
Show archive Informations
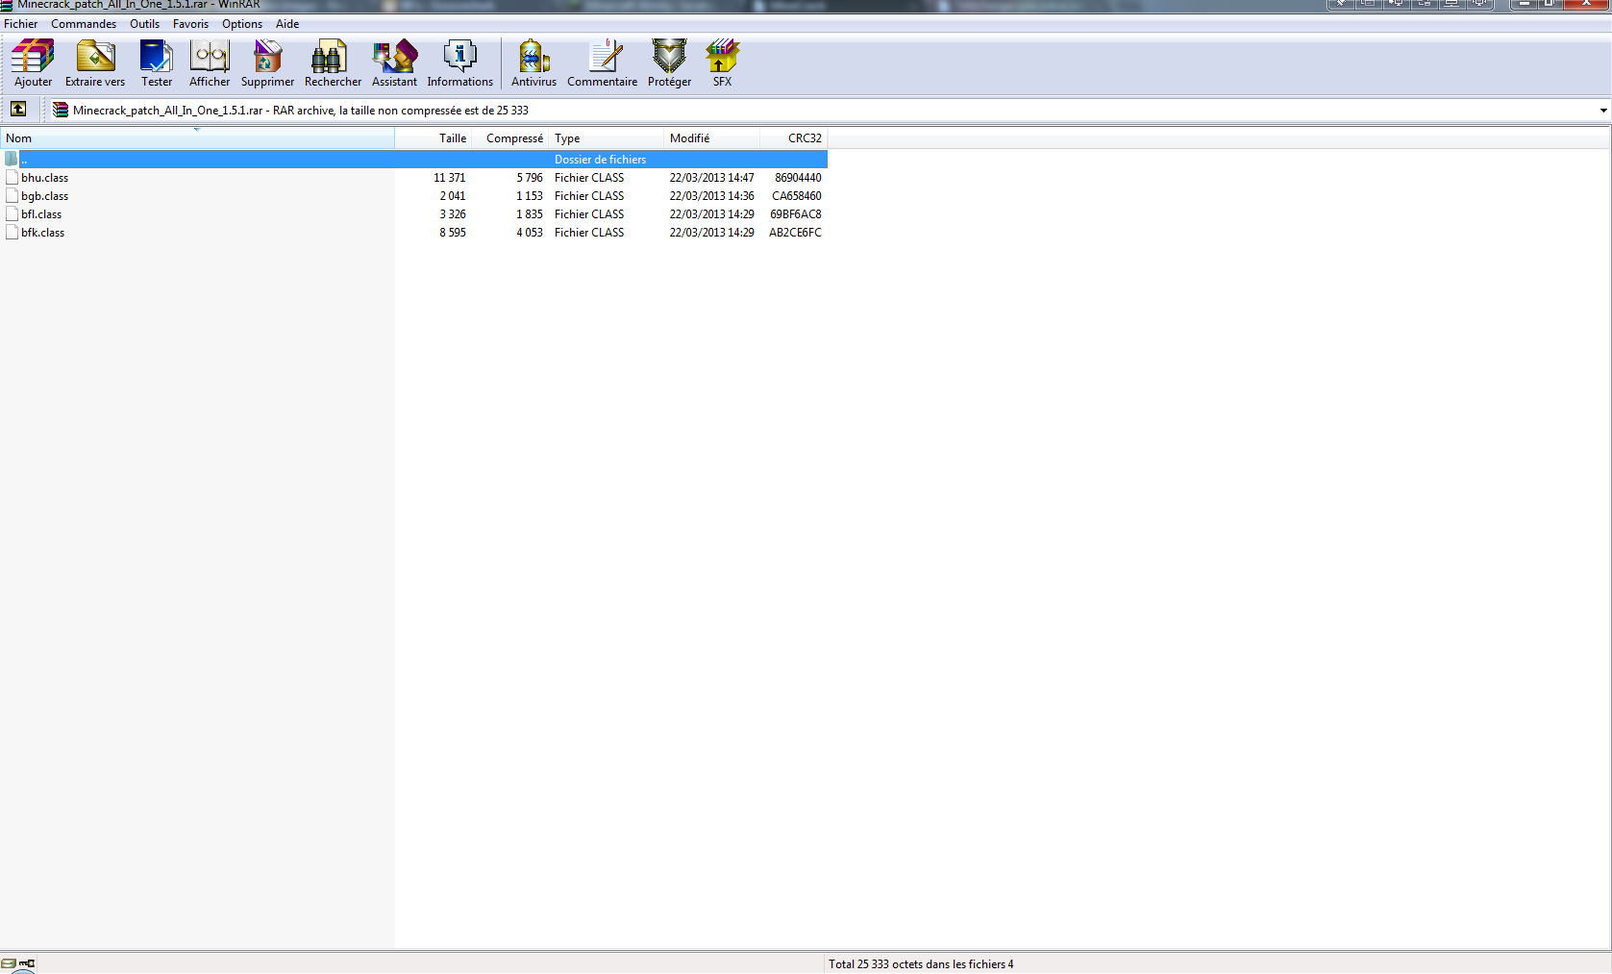(x=459, y=62)
